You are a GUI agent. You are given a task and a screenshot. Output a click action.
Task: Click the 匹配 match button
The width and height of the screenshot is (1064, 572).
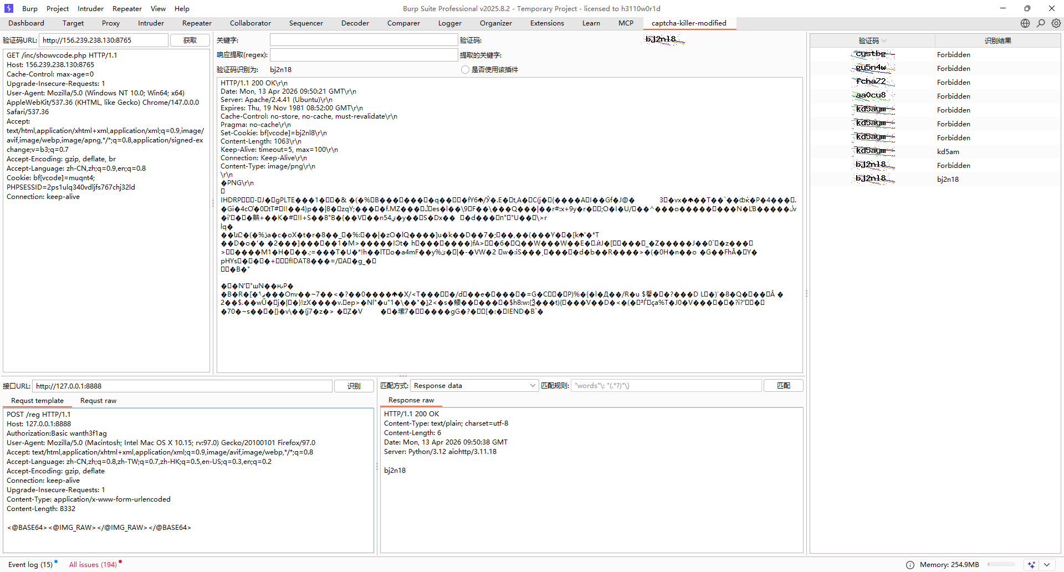click(783, 386)
